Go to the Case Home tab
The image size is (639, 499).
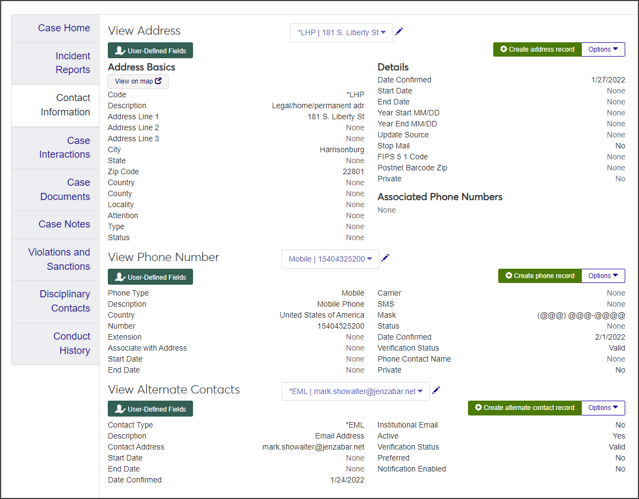(64, 28)
